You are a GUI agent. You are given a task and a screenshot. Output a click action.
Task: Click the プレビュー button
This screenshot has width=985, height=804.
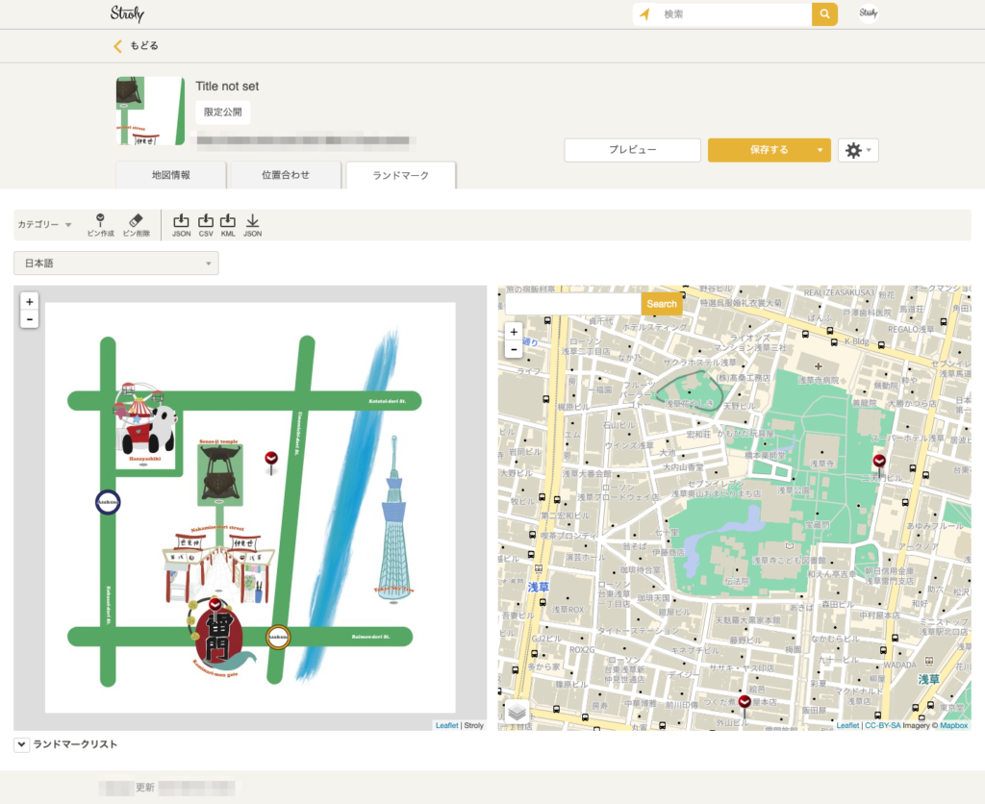[x=632, y=150]
